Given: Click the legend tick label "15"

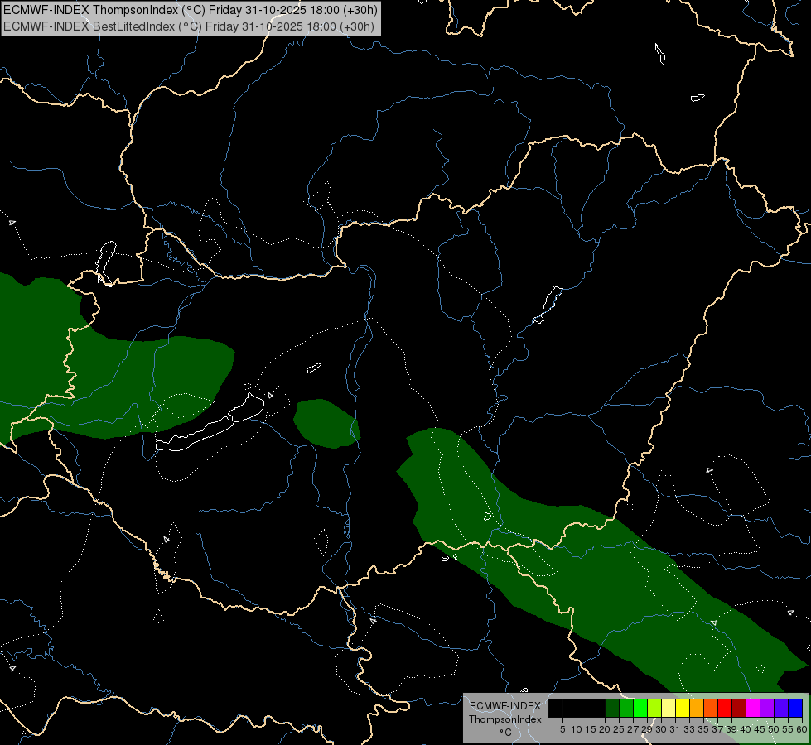Looking at the screenshot, I should tap(591, 729).
